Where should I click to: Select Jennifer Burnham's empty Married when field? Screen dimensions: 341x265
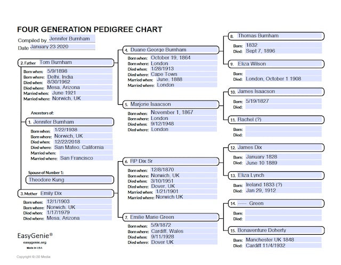coord(85,153)
